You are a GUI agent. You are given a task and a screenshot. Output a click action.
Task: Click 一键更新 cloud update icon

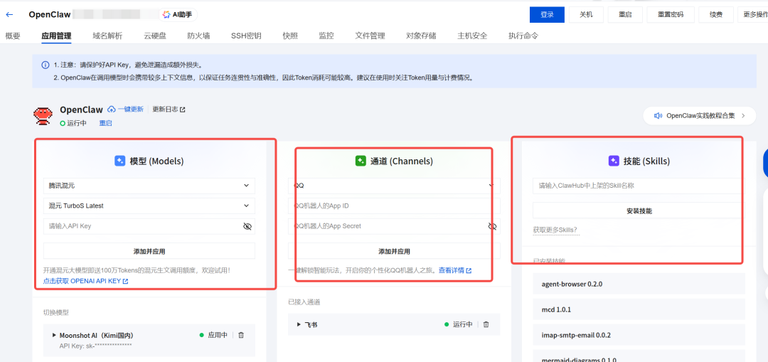click(x=111, y=110)
